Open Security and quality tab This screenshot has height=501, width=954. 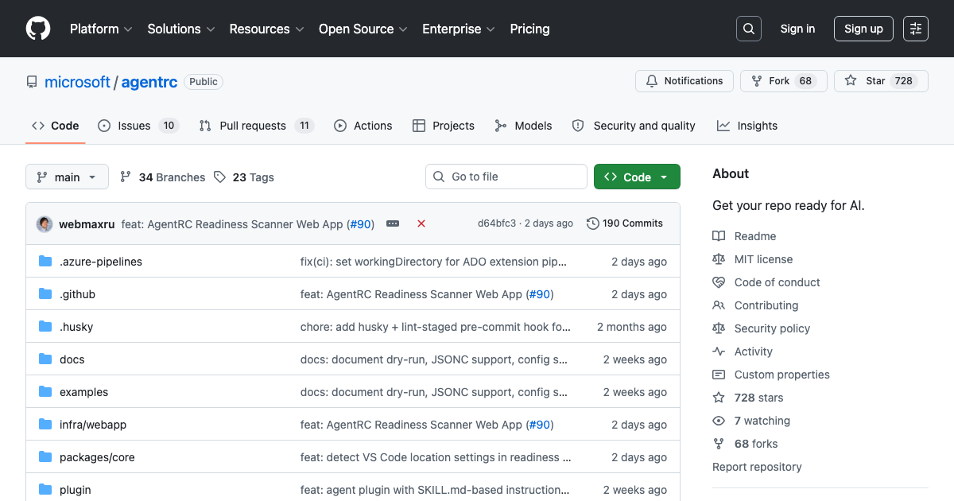pos(634,126)
